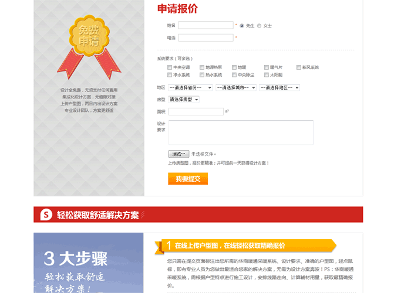Check the 净水系统 option
Image resolution: width=411 pixels, height=293 pixels.
point(170,75)
